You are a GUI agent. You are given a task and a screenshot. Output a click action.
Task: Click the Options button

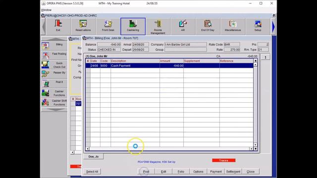coord(198,172)
